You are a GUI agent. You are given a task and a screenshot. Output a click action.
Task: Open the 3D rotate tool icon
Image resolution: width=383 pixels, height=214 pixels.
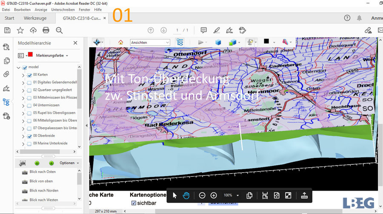97,42
